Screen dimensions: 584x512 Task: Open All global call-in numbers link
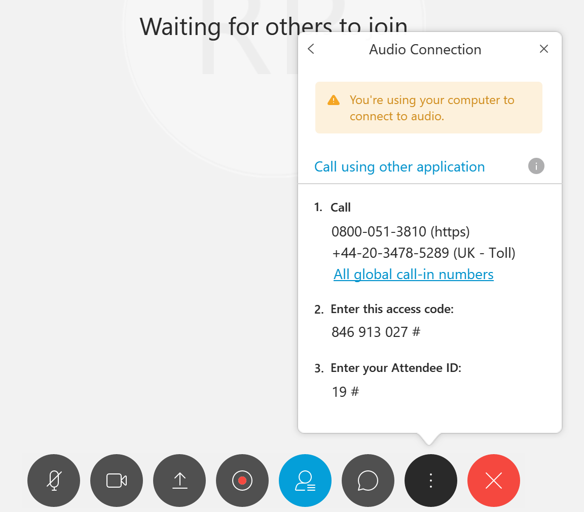[414, 275]
